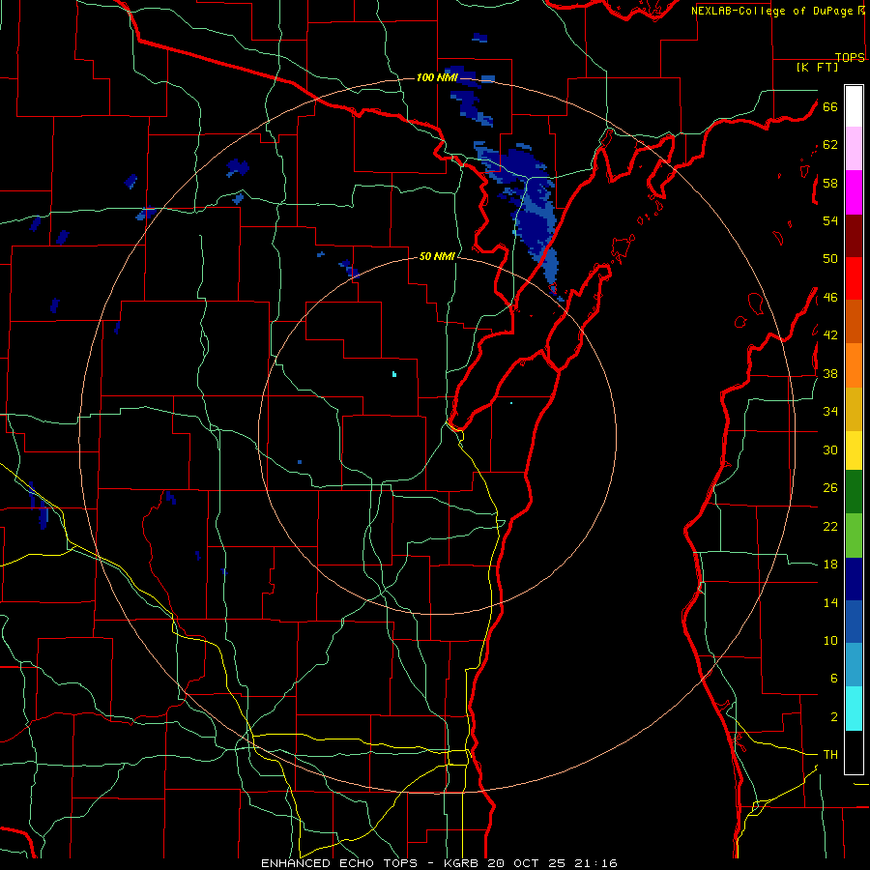The width and height of the screenshot is (870, 870).
Task: Click the dark orange 42-46 legend swatch
Action: click(854, 321)
